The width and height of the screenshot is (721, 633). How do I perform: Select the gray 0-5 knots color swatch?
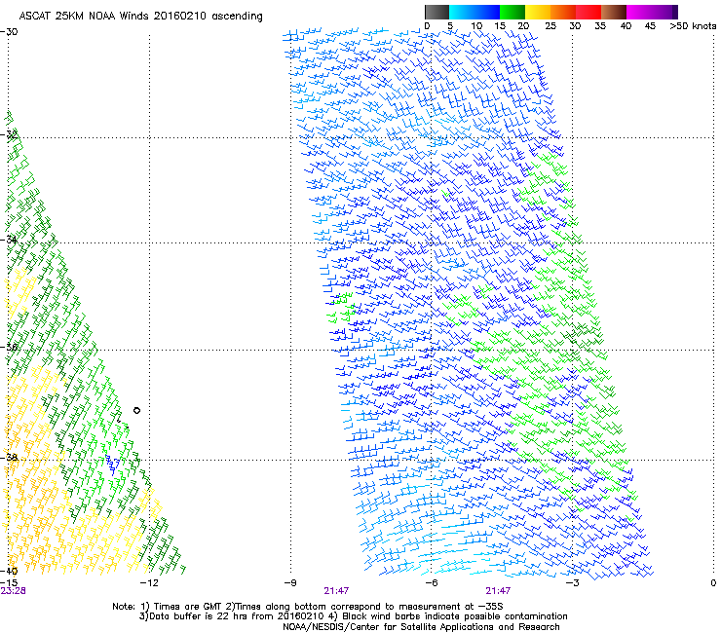point(436,12)
